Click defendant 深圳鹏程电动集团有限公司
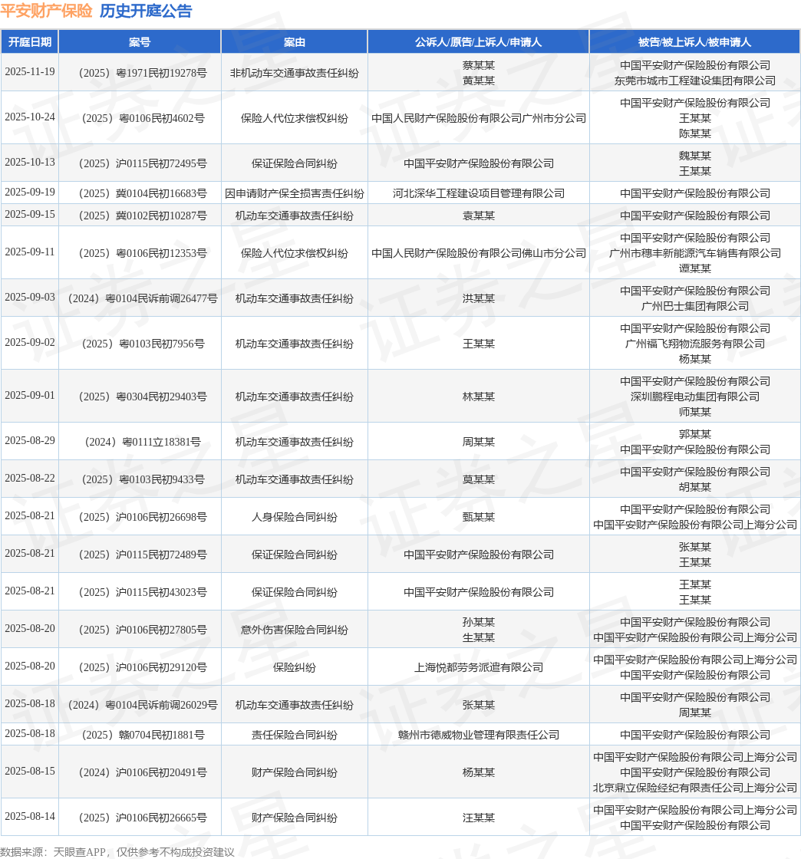This screenshot has height=859, width=801. point(694,397)
